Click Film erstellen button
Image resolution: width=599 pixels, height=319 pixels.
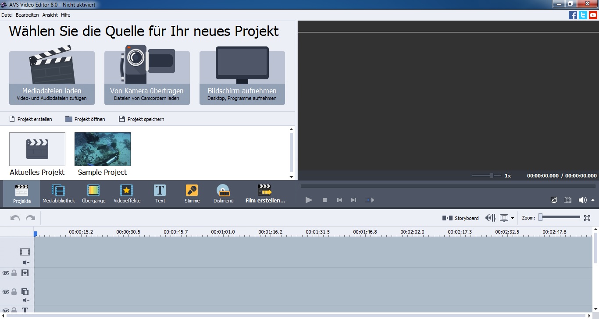(265, 194)
